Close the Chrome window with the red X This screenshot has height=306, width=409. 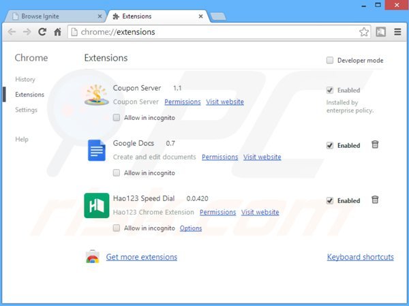(x=397, y=5)
